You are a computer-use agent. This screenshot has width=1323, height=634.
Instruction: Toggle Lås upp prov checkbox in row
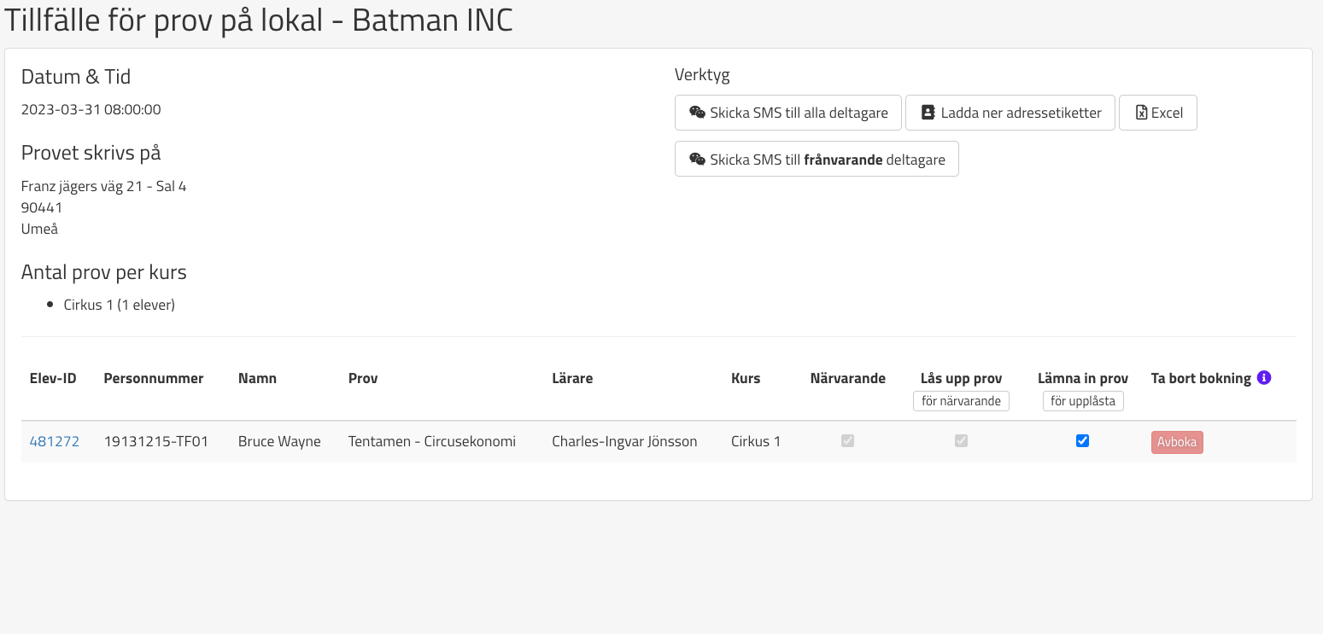pos(961,441)
